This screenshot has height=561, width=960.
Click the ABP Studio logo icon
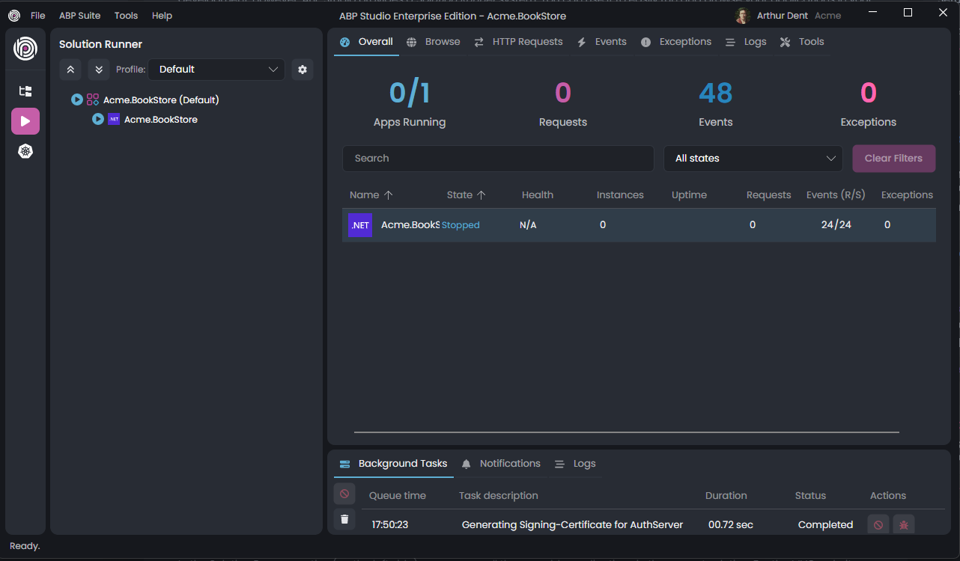point(25,49)
